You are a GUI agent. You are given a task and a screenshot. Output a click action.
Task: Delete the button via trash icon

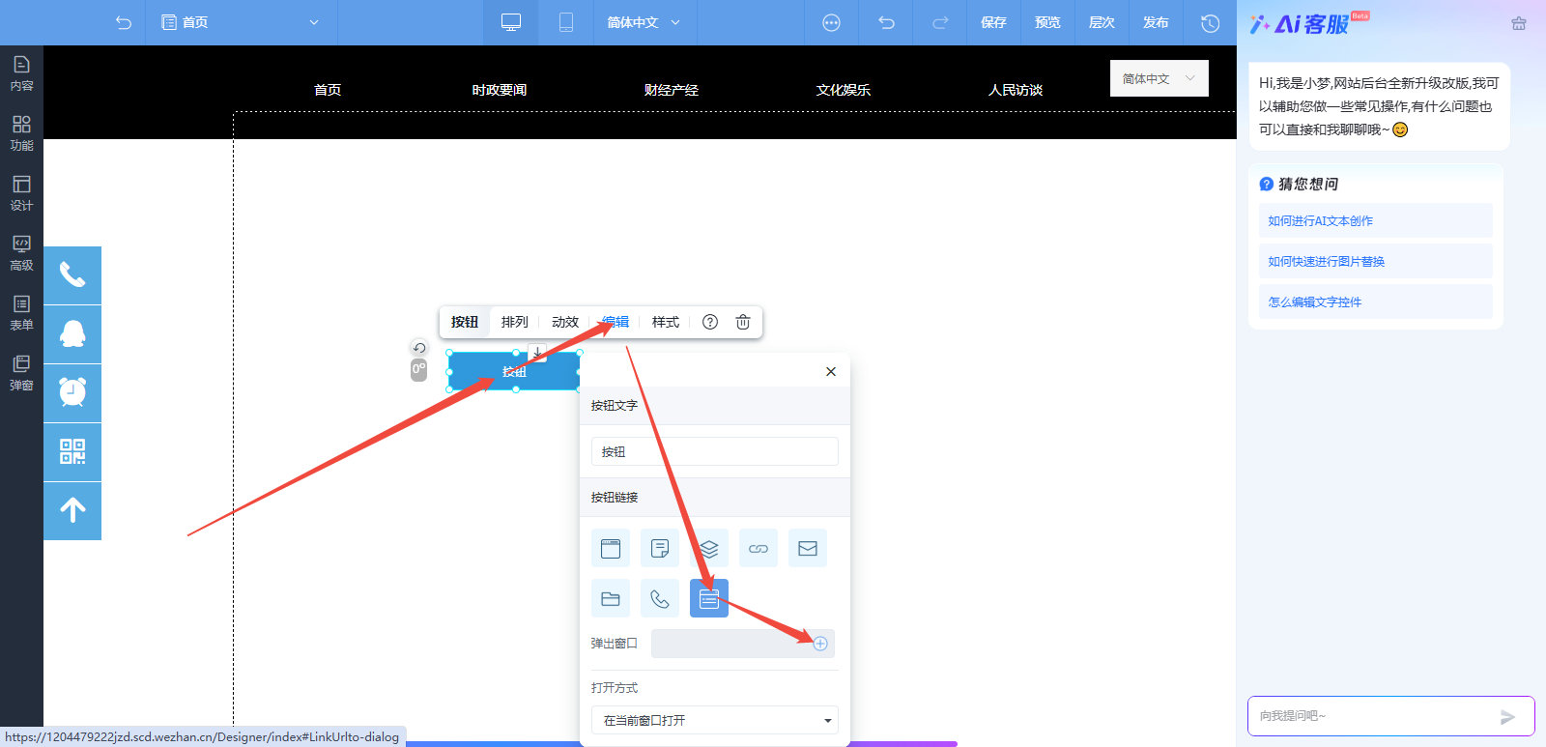(743, 322)
